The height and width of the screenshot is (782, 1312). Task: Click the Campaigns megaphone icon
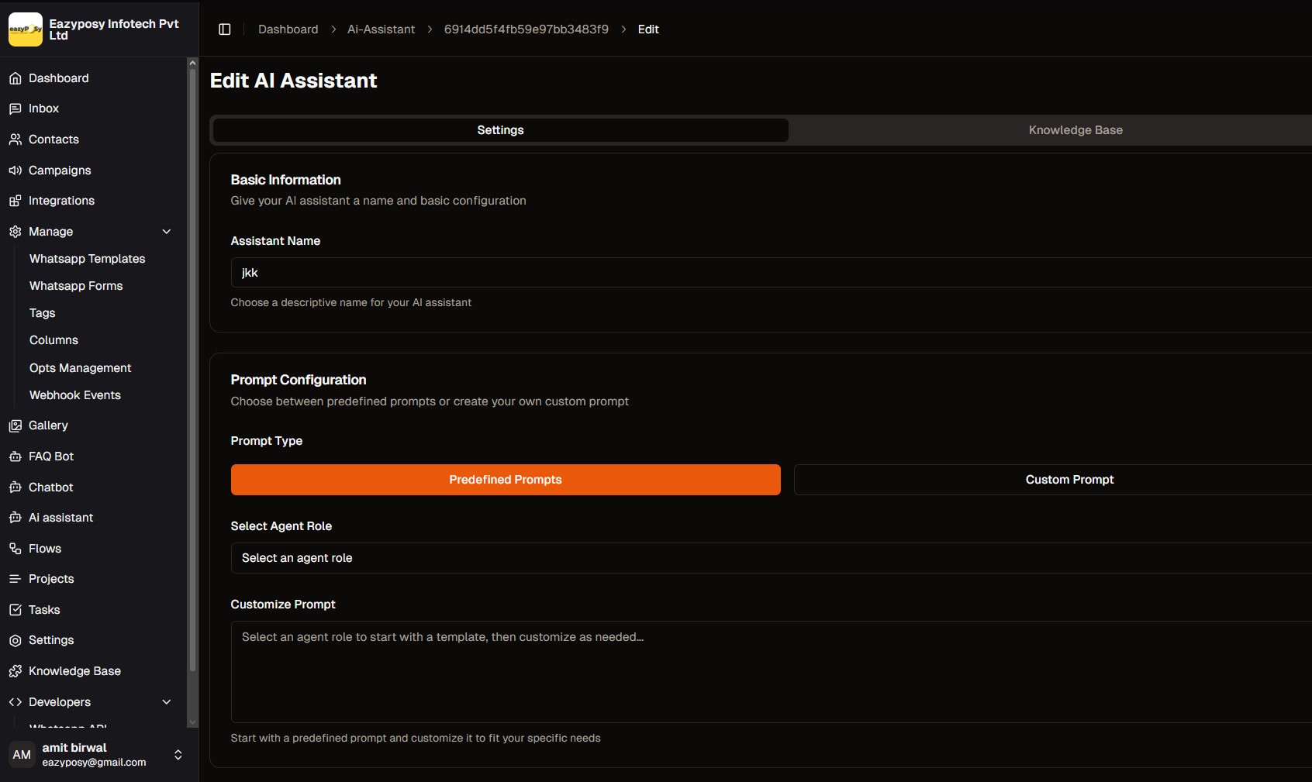coord(16,171)
